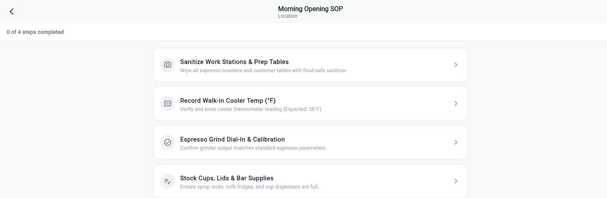The image size is (607, 198).
Task: Open Record Walk-in Cooler Temp via its chevron
Action: pos(456,104)
